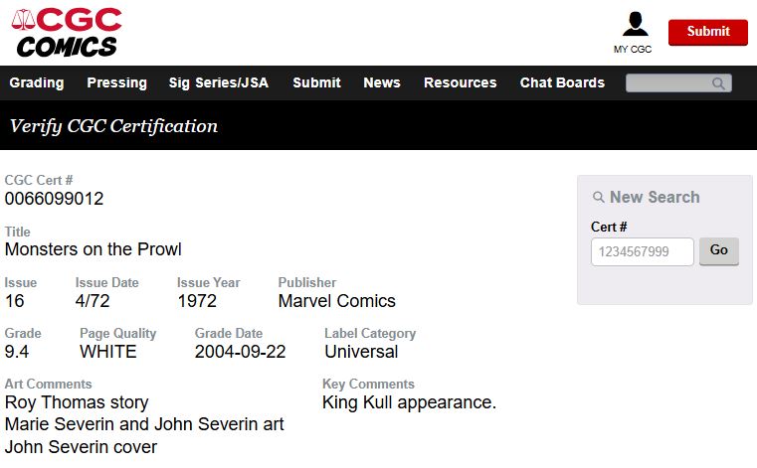
Task: Open the Pressing menu
Action: tap(116, 83)
